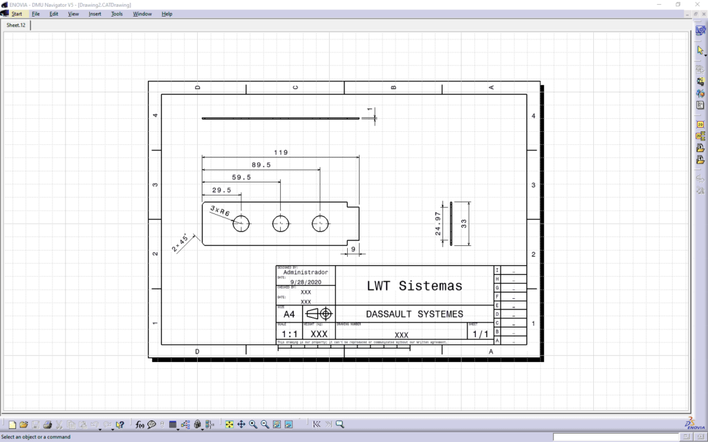Viewport: 708px width, 442px height.
Task: Click the Fit All In icon
Action: 228,424
